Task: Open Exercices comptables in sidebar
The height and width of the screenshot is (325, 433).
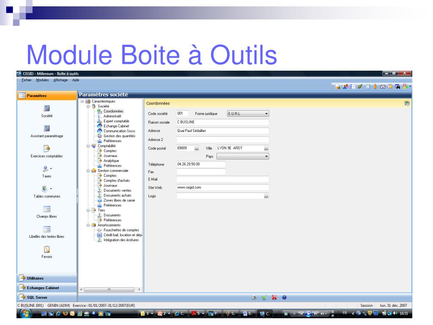Action: (x=47, y=149)
